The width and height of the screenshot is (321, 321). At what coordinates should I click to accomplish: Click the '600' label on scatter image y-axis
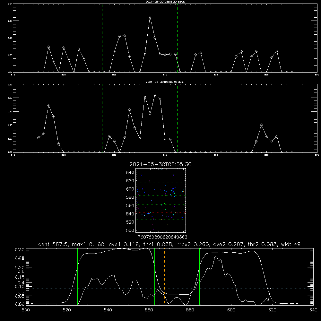(130, 189)
